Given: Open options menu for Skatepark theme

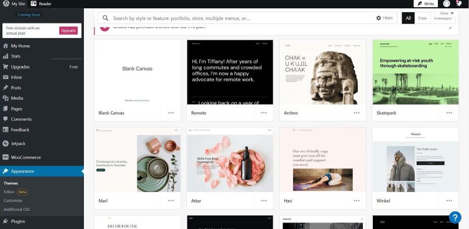Looking at the screenshot, I should tap(449, 113).
